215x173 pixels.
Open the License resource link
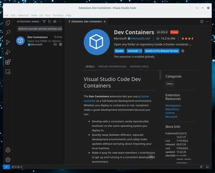pyautogui.click(x=170, y=113)
